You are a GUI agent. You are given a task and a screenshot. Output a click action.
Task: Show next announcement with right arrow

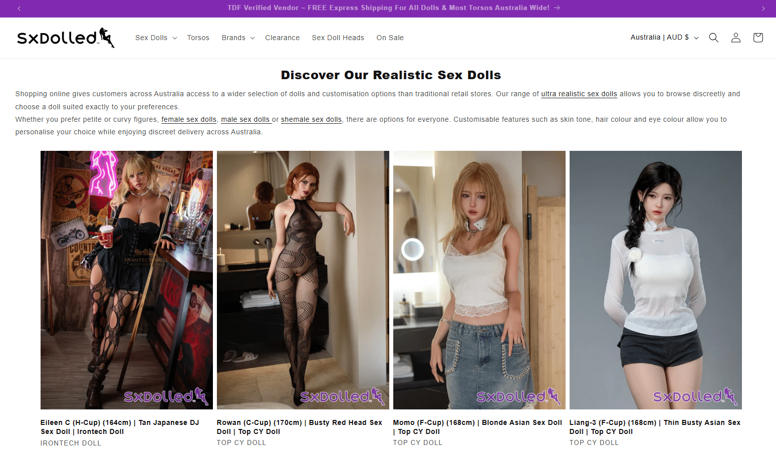763,9
